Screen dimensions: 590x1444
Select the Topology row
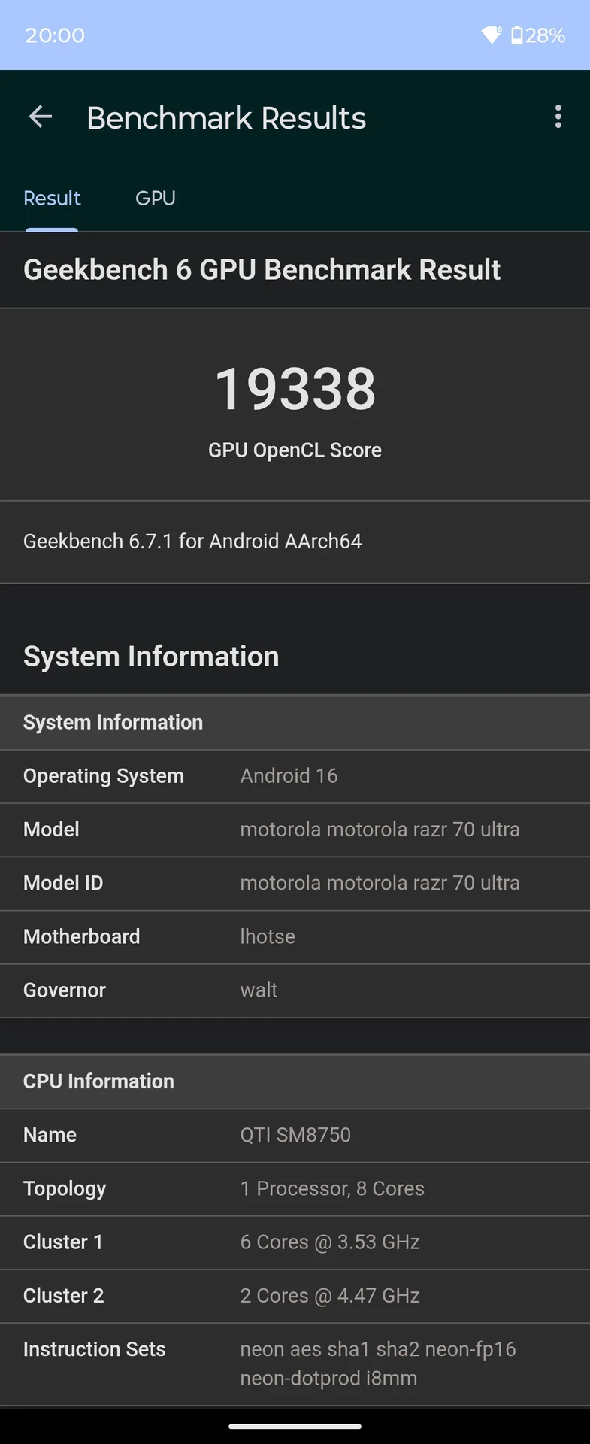295,1188
